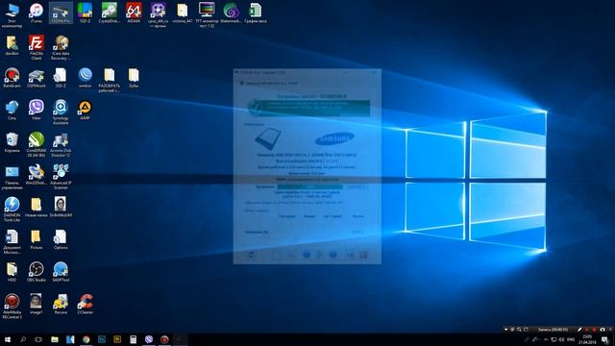
Task: Launch Advanced IP Scanner
Action: [x=61, y=177]
